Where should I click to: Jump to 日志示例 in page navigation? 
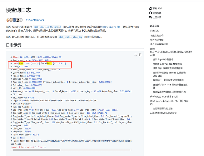[x=155, y=31]
